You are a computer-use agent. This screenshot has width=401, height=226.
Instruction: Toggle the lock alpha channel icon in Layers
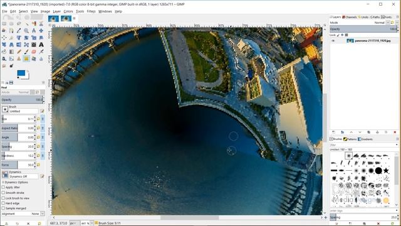click(x=346, y=35)
